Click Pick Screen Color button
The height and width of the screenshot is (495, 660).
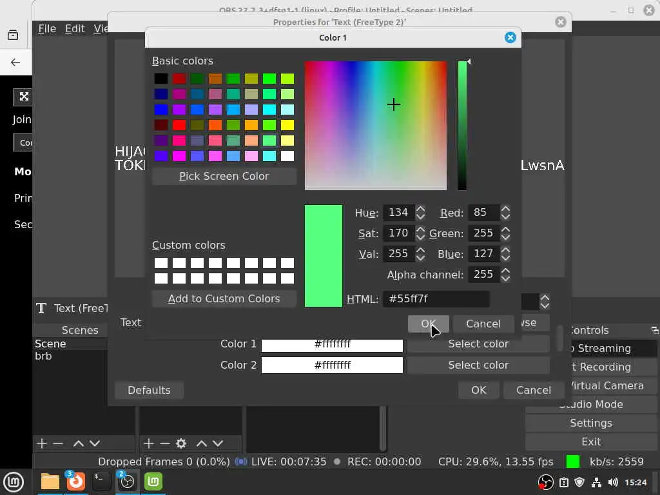click(x=224, y=176)
